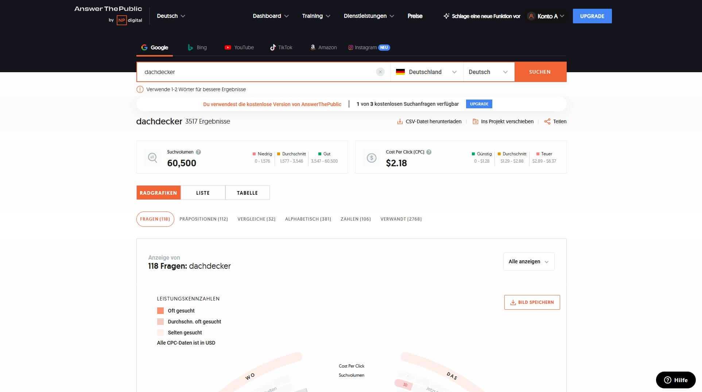Image resolution: width=702 pixels, height=392 pixels.
Task: Open the Deutsch search language selector
Action: point(489,72)
